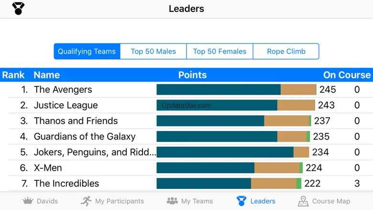
Task: Tap the Course Map pin icon
Action: pyautogui.click(x=303, y=201)
